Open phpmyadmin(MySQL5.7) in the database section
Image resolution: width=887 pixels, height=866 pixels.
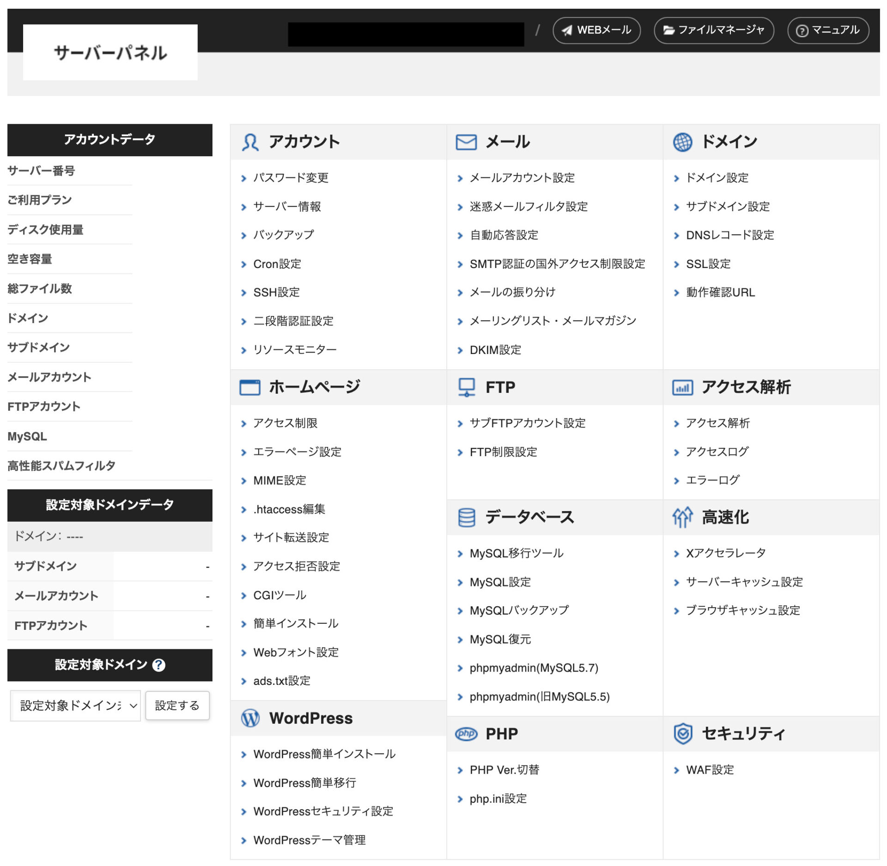pyautogui.click(x=534, y=668)
